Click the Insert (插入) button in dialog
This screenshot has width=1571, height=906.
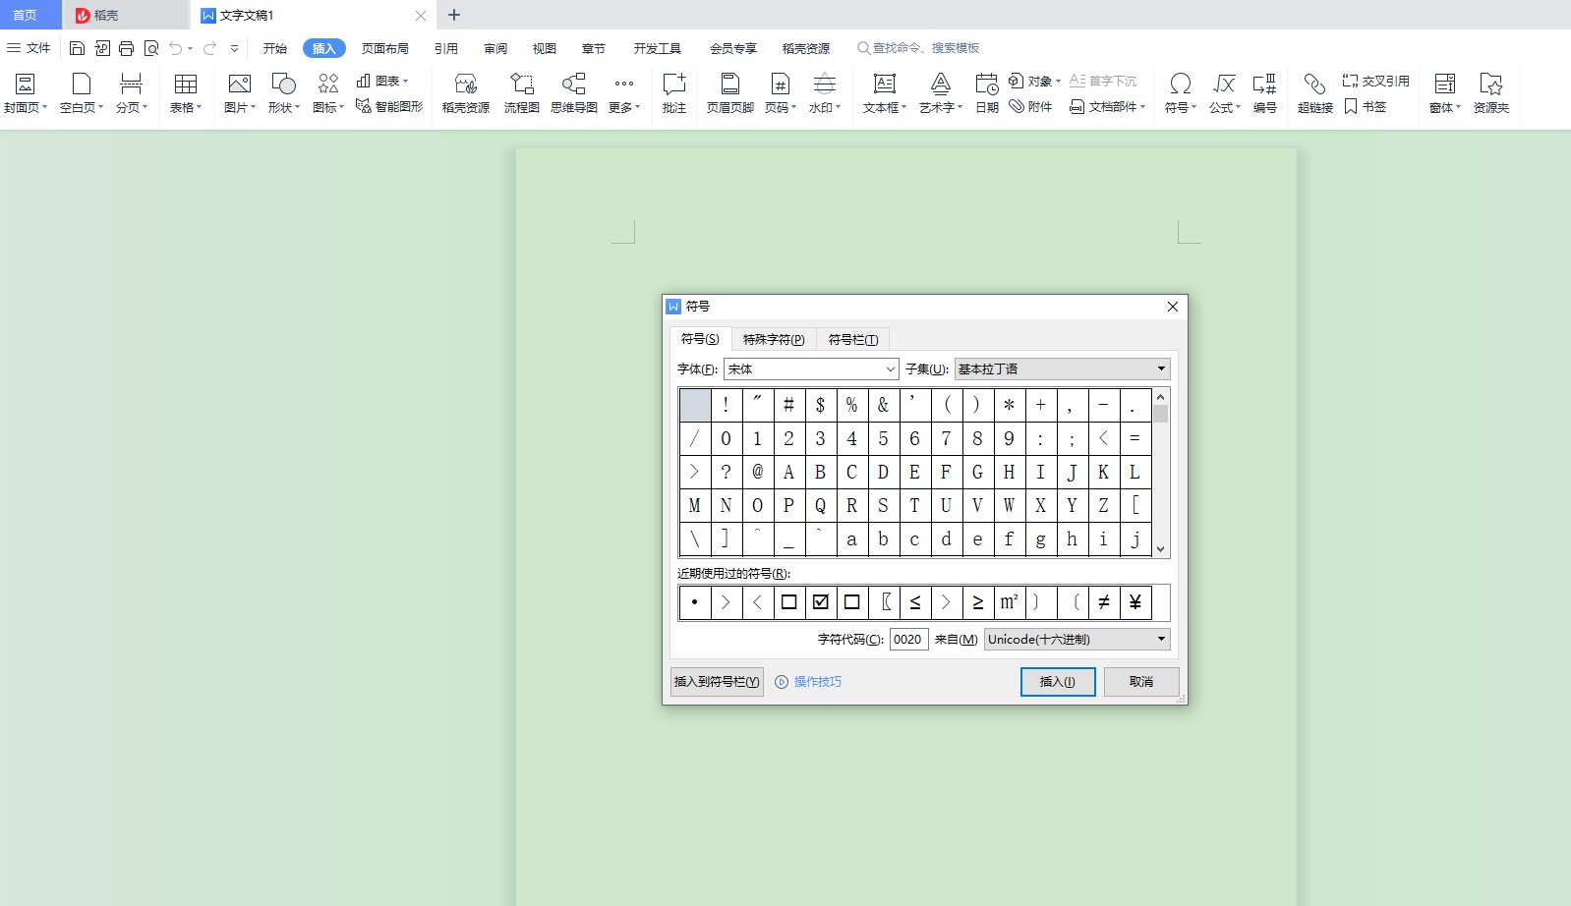1058,682
